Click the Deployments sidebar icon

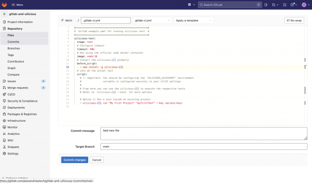tap(4, 108)
